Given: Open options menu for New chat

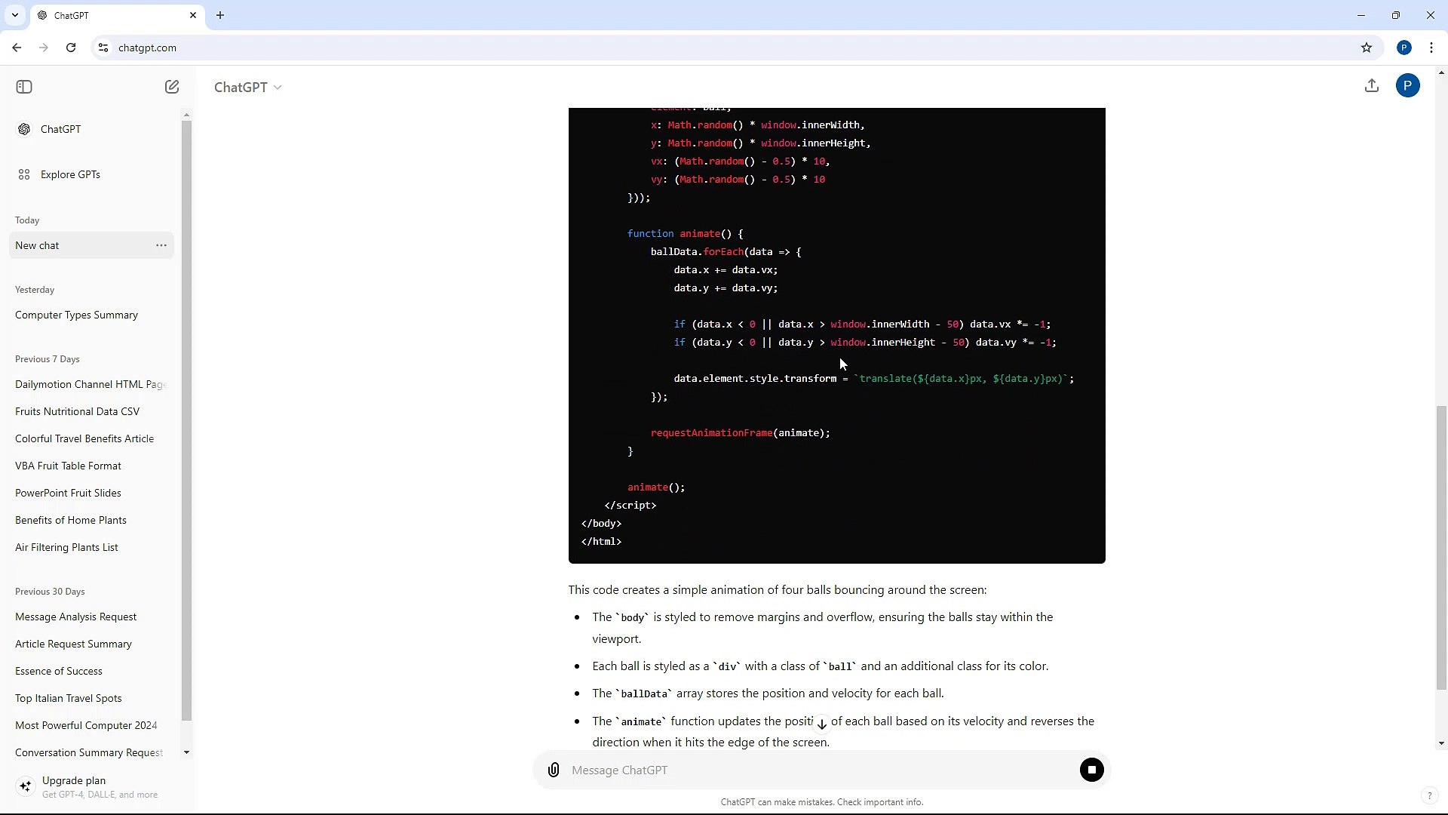Looking at the screenshot, I should (161, 245).
